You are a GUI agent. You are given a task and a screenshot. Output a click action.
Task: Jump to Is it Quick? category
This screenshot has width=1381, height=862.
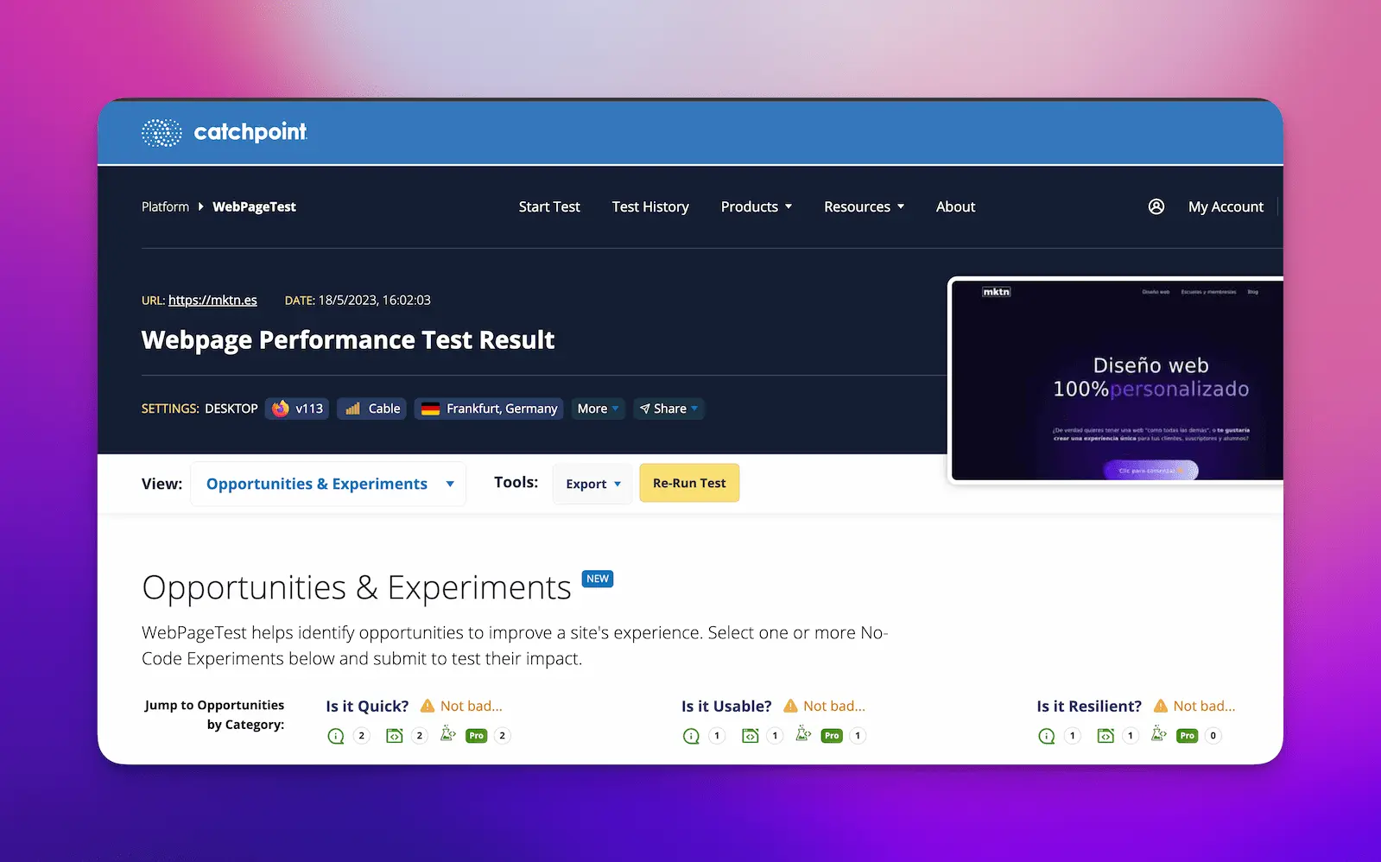point(367,706)
